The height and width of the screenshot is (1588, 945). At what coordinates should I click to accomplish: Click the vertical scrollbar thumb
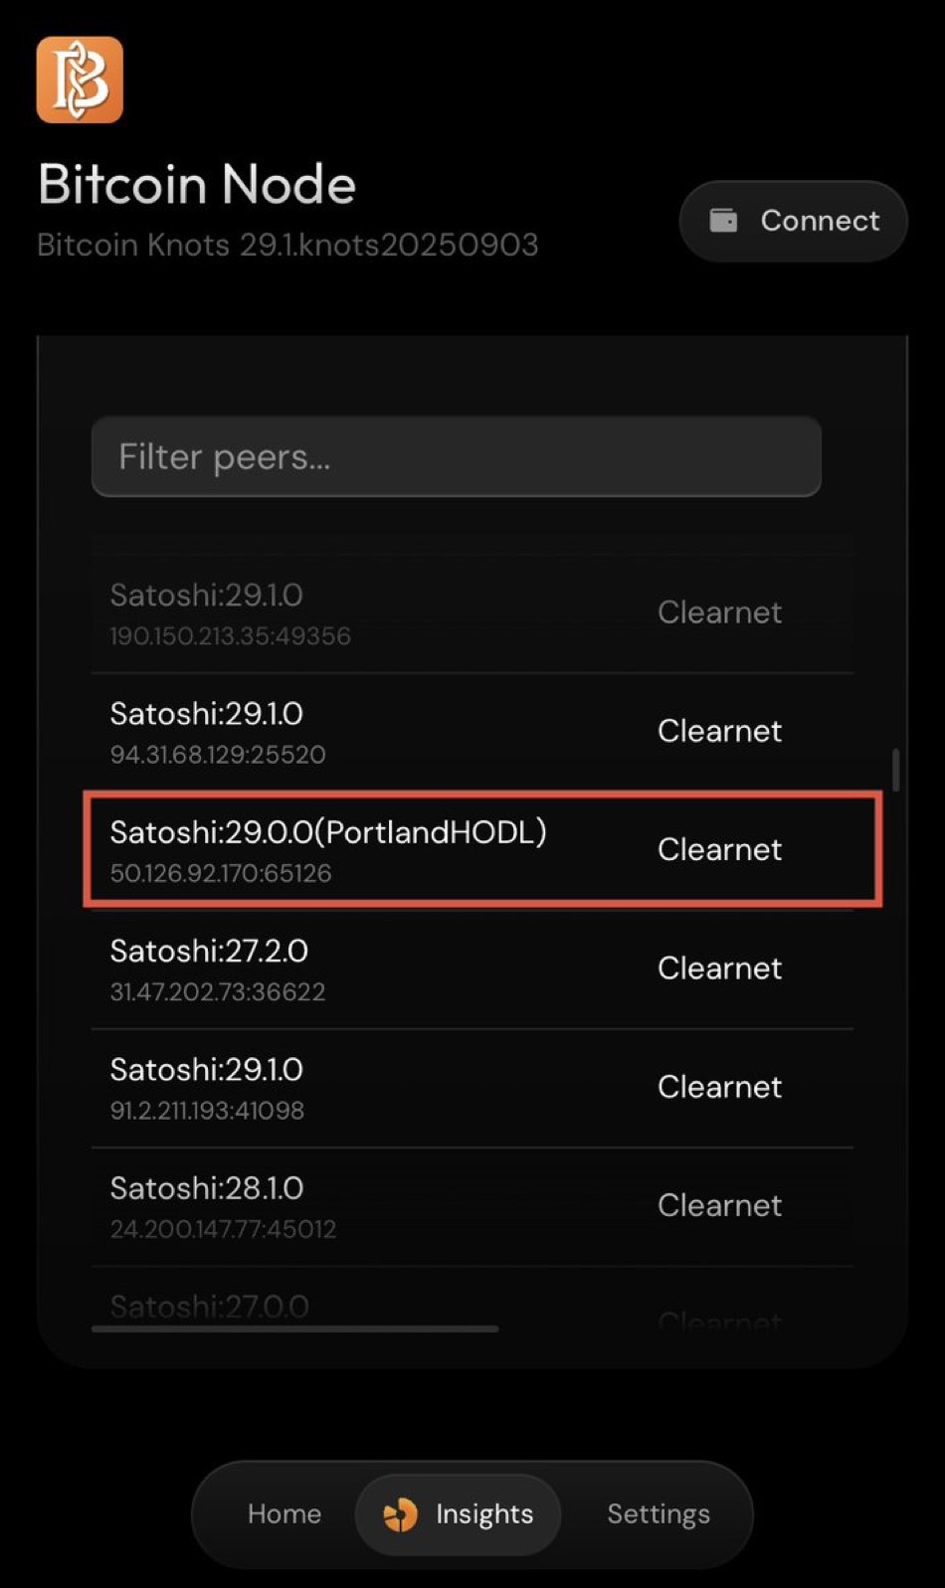point(896,770)
